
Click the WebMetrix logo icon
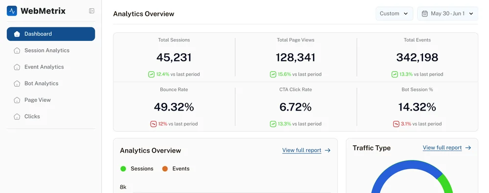tap(12, 11)
